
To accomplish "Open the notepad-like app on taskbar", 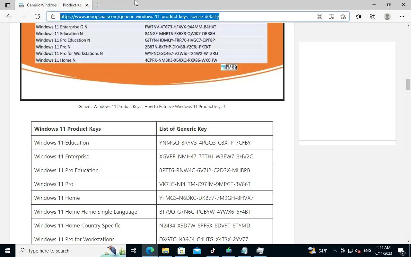I will 244,251.
